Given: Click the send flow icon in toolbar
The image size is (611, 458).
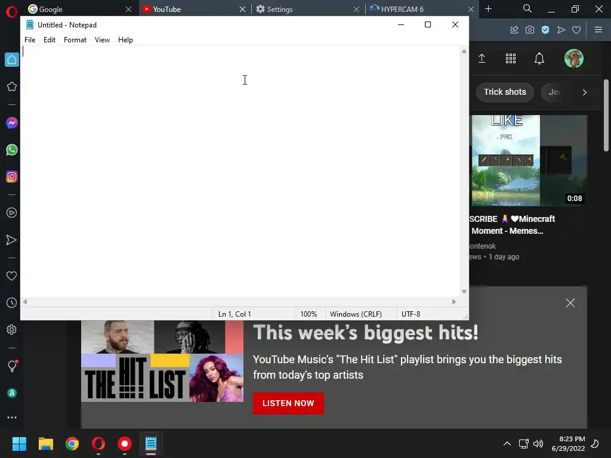Looking at the screenshot, I should click(x=561, y=30).
